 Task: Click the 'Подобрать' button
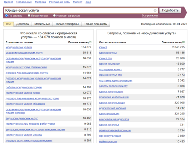click(x=170, y=10)
